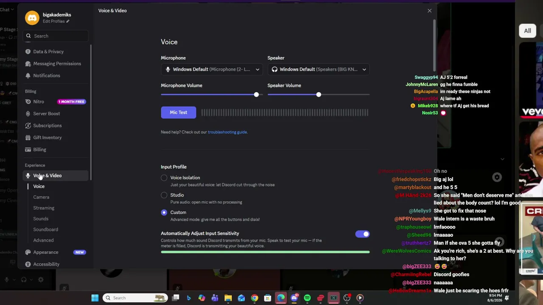Click the Microphone Volume slider handle

pos(256,94)
